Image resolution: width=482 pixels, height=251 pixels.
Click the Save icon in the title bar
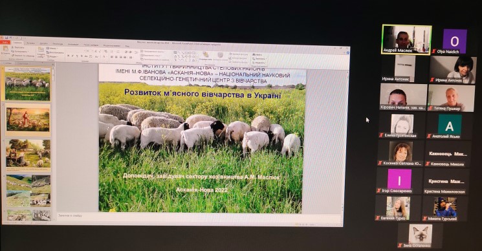pos(6,38)
